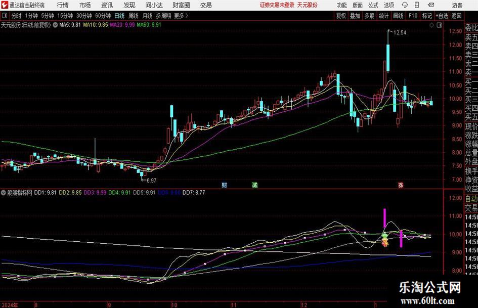This screenshot has height=308, width=478.
Task: Open the 选项 menu
Action: [388, 5]
